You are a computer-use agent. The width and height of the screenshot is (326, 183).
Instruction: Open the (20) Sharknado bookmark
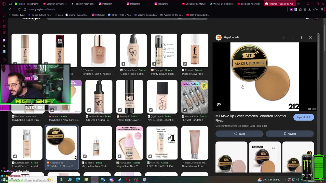click(x=198, y=15)
